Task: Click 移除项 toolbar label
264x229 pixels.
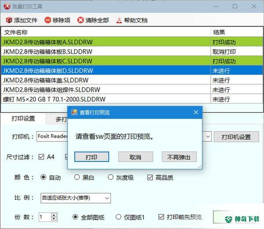Action: click(x=62, y=20)
